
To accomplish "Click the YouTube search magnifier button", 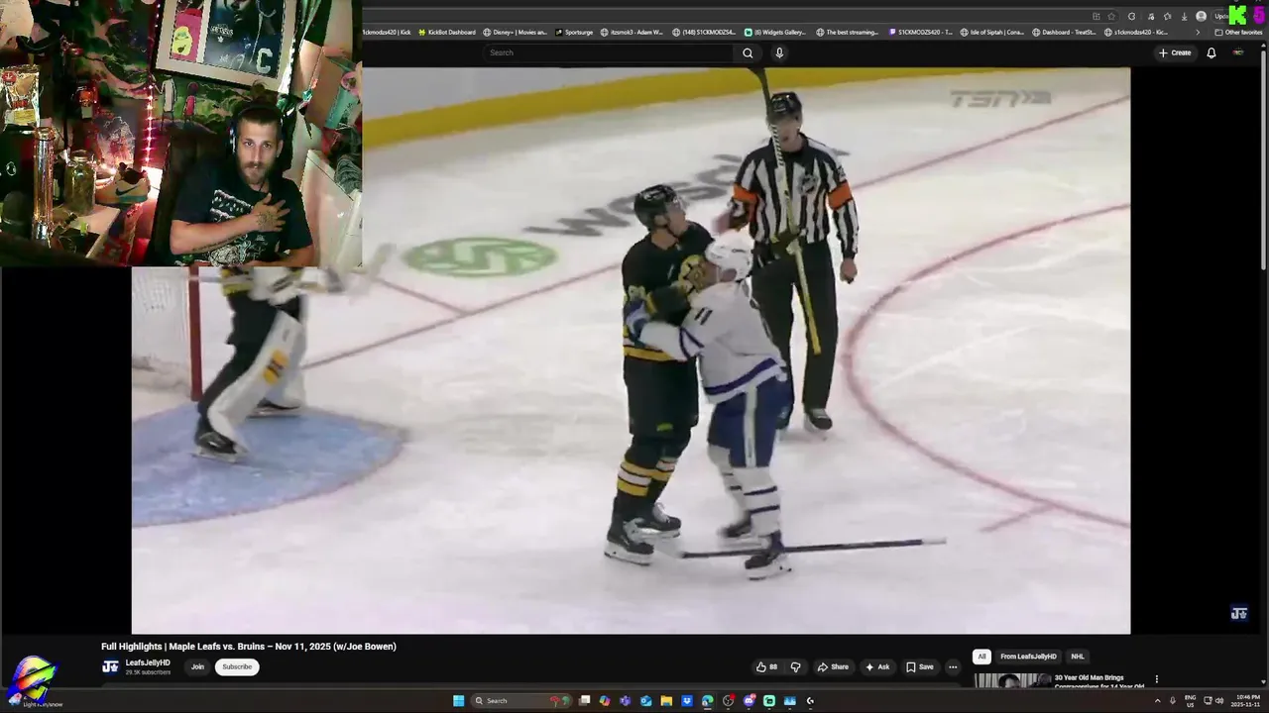I will point(748,52).
